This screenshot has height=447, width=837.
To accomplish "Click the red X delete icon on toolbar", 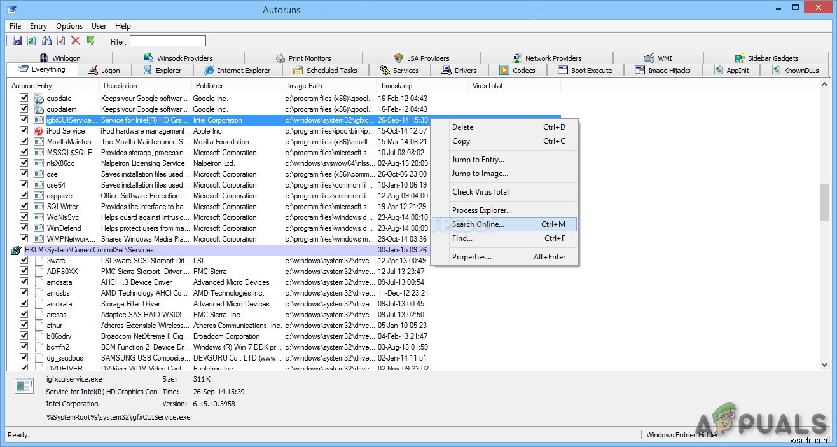I will tap(75, 40).
